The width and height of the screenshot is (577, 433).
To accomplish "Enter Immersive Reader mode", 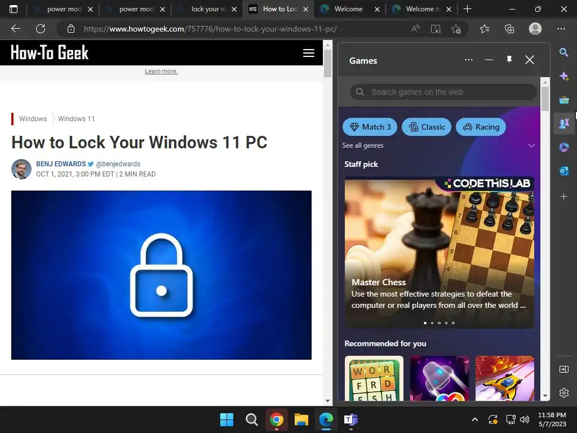I will click(436, 29).
